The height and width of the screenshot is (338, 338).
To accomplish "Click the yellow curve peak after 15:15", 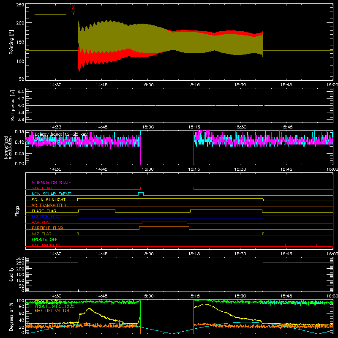I will pos(204,304).
